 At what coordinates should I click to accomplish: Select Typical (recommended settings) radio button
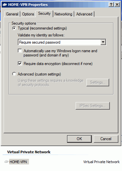point(14,28)
